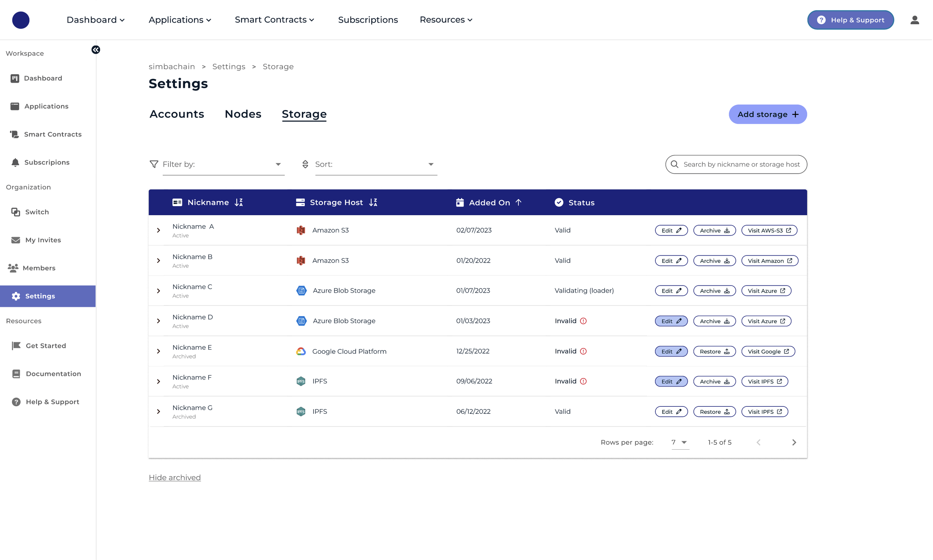Go to Members in the sidebar
The height and width of the screenshot is (560, 933).
click(39, 268)
